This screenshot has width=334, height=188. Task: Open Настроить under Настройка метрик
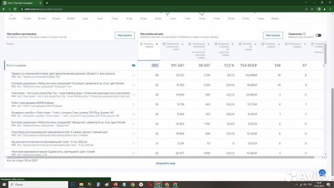273,35
